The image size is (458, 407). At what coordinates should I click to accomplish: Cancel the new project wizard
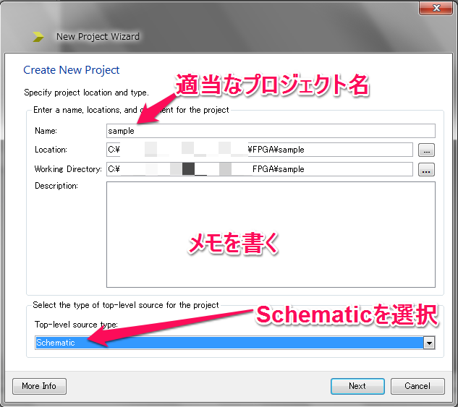coord(417,386)
